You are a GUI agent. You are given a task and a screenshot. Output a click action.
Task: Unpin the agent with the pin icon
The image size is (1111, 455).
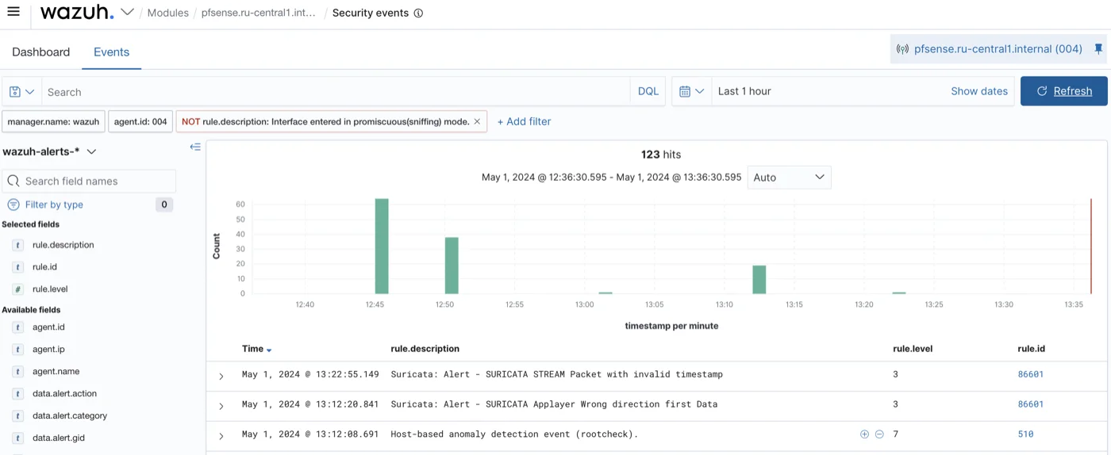pyautogui.click(x=1098, y=49)
